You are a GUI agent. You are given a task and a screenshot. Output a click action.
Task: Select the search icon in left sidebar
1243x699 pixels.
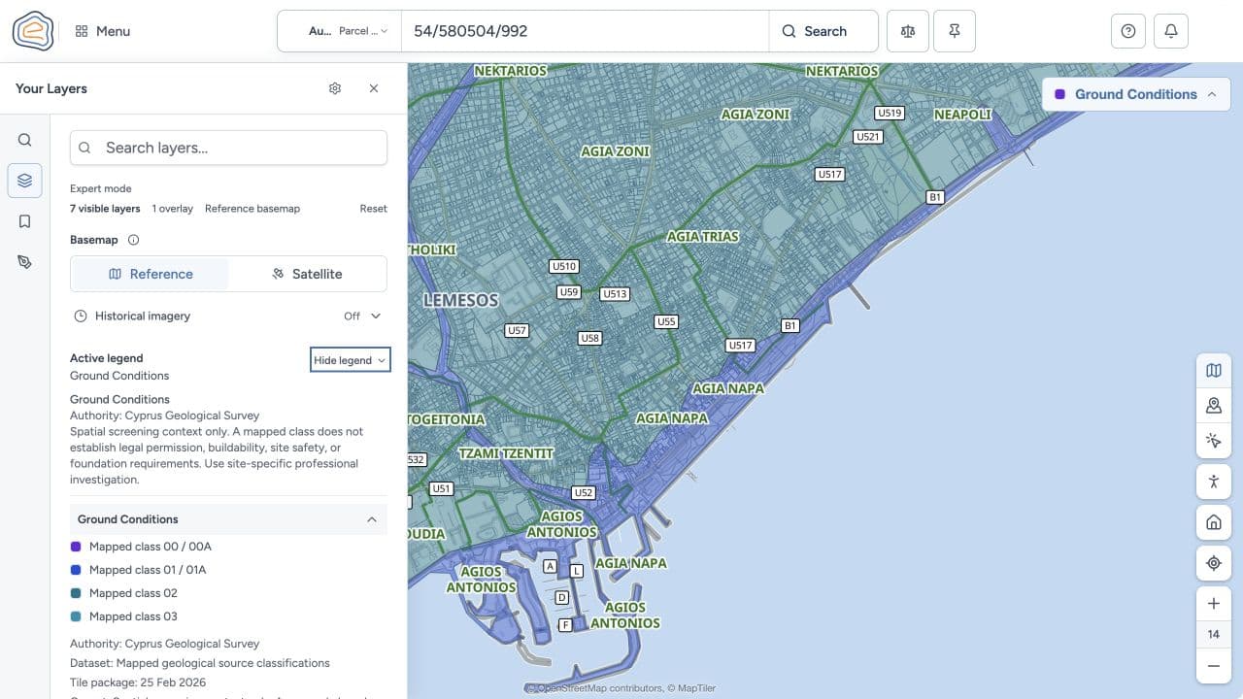[25, 140]
